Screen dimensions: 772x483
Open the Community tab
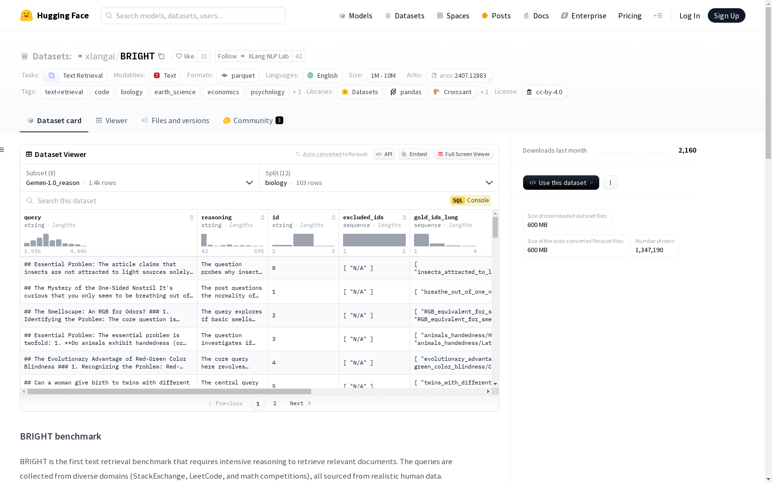tap(253, 121)
